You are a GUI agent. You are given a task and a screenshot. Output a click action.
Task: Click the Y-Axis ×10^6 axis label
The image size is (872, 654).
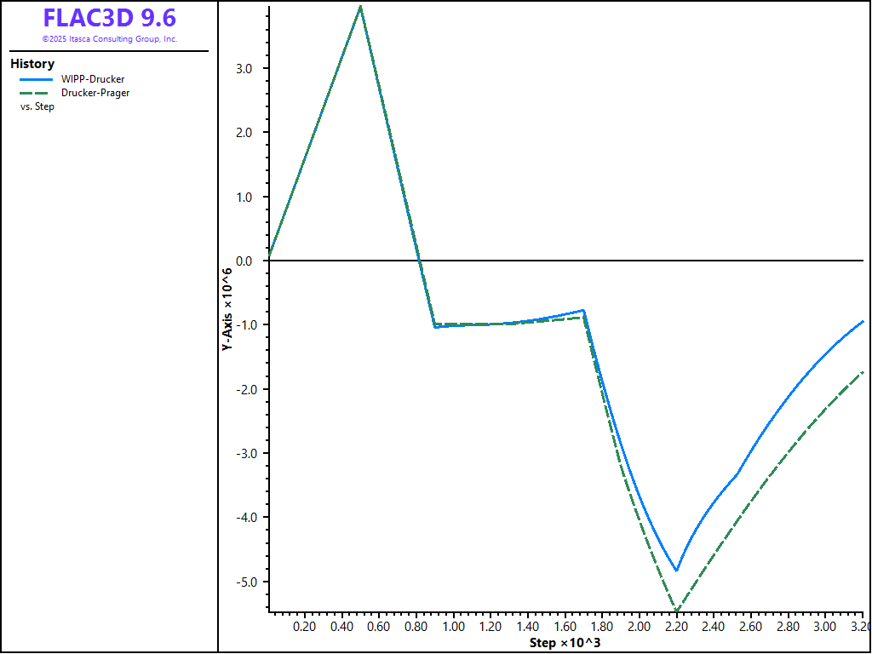pyautogui.click(x=227, y=310)
